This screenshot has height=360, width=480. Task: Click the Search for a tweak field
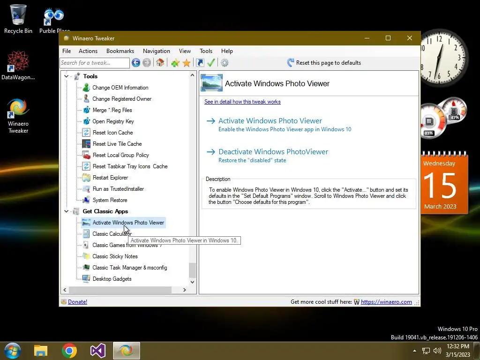click(95, 63)
